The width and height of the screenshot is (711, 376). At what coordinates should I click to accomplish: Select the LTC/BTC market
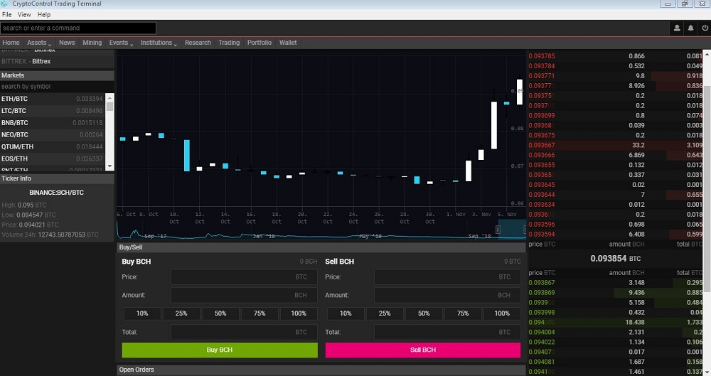(52, 111)
